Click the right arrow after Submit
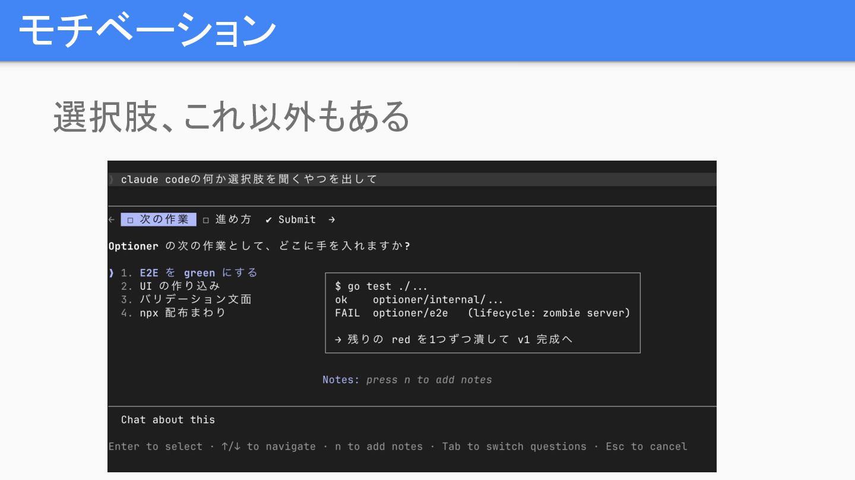Viewport: 855px width, 480px height. [332, 219]
